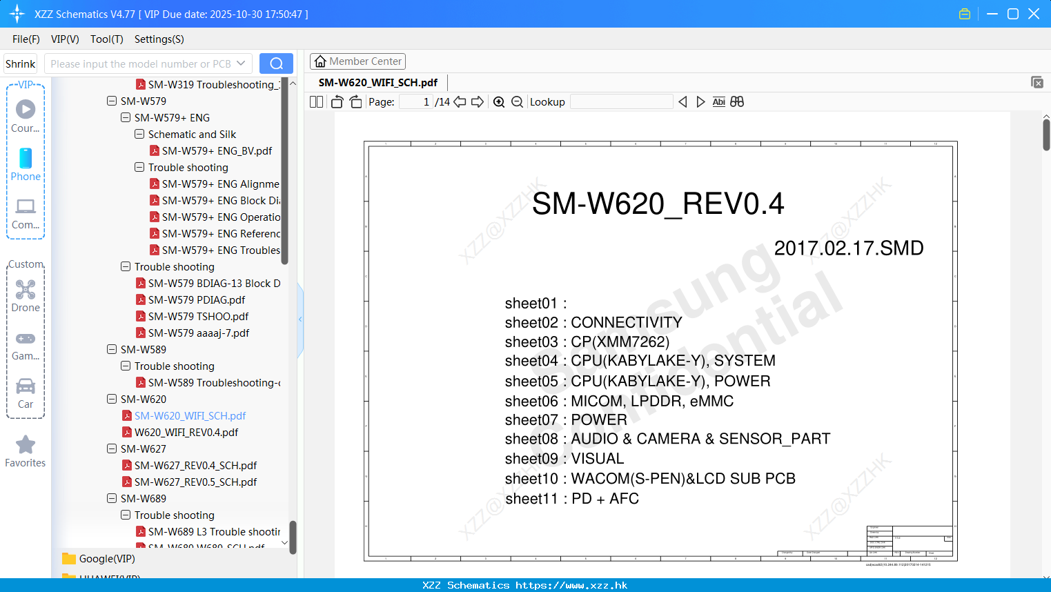
Task: Select the Phone category
Action: pos(26,164)
